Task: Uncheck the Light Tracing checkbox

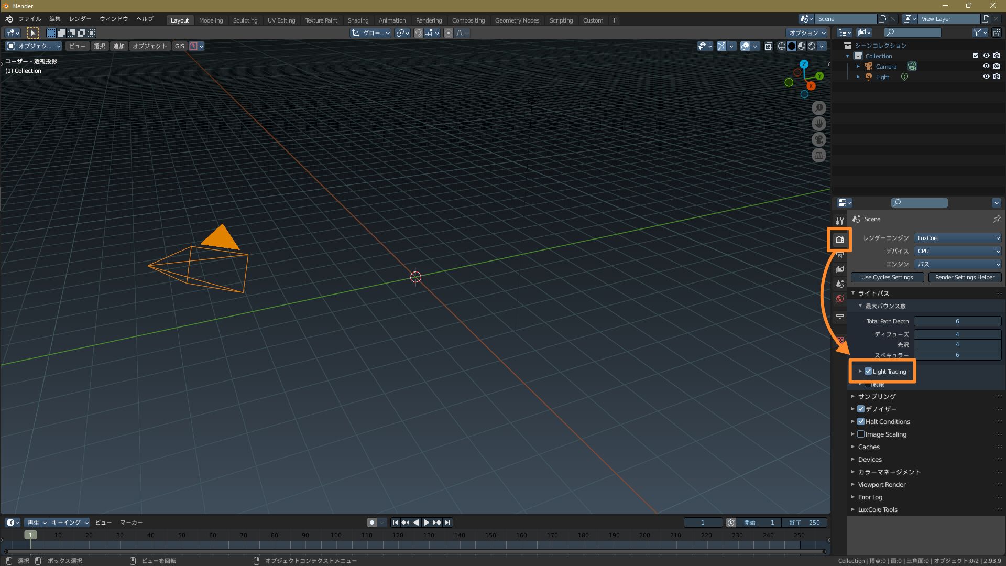Action: point(868,371)
